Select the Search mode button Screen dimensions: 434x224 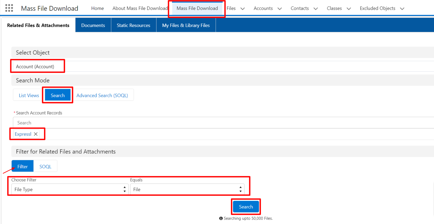tap(58, 95)
